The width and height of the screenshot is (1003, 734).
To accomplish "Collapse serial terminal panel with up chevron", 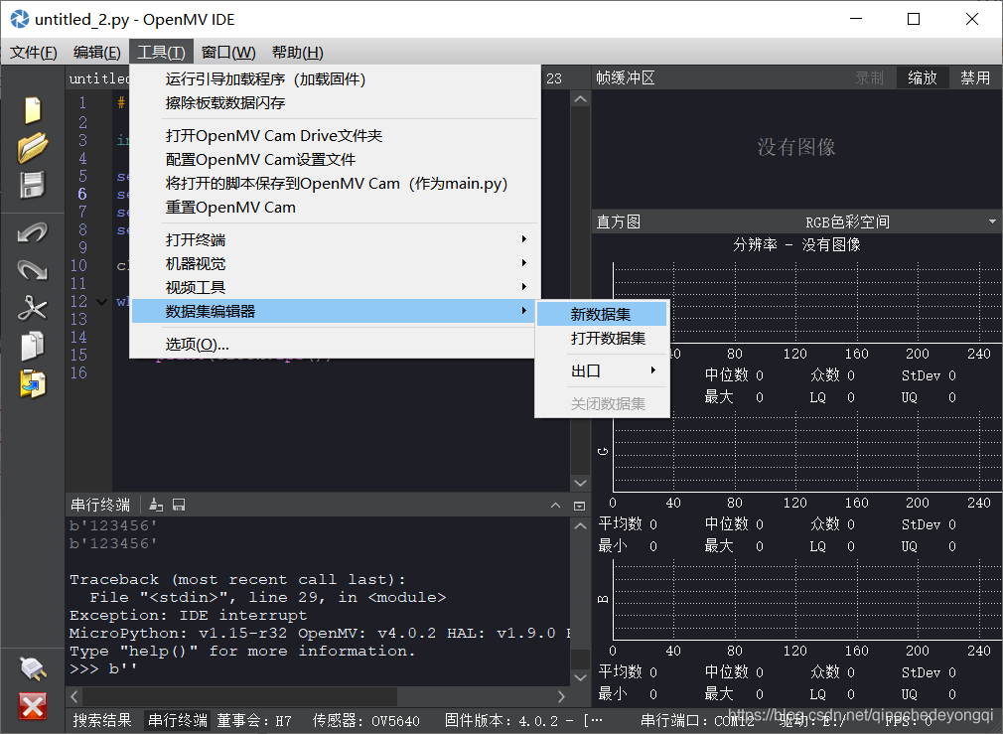I will point(555,506).
